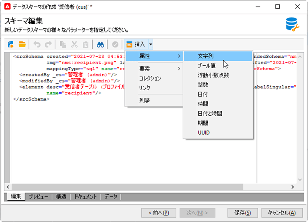Click the img="nms:recipient.png" text

pos(81,63)
